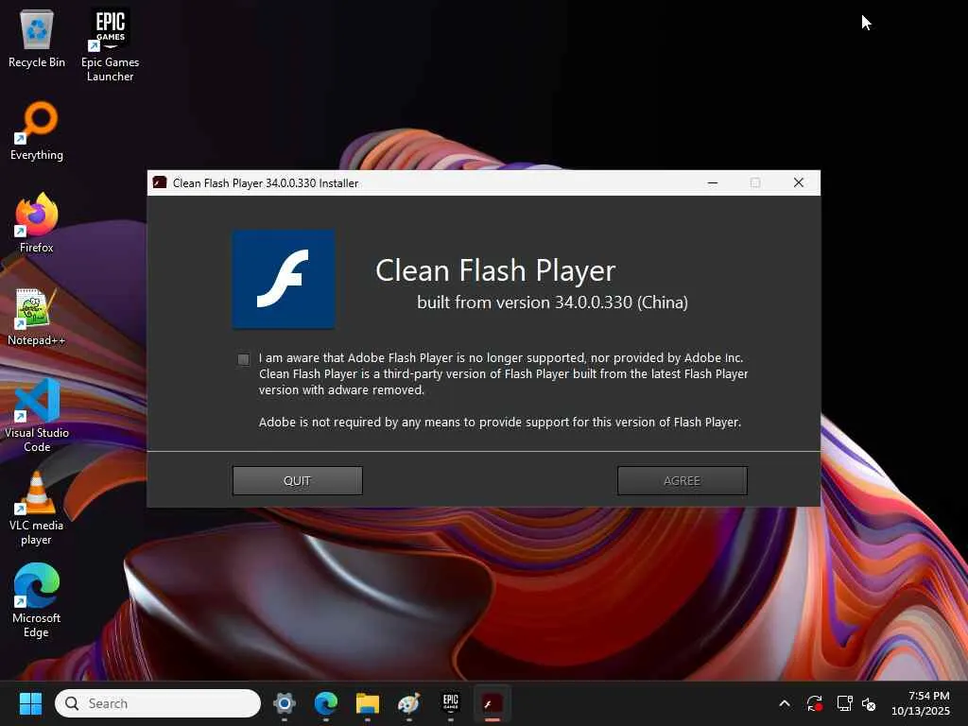Click the QUIT button
Viewport: 968px width, 726px height.
point(297,480)
